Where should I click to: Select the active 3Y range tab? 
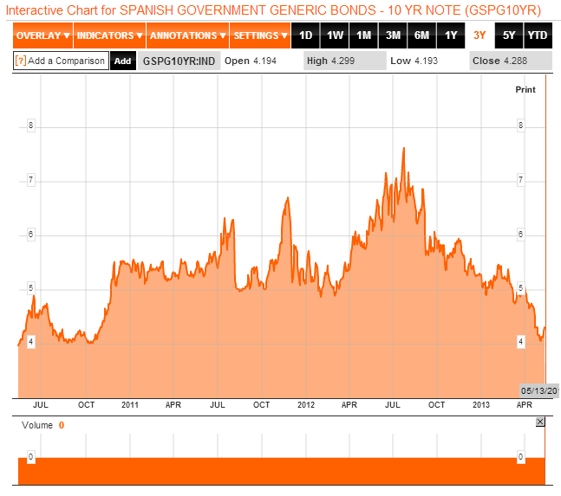click(x=479, y=35)
